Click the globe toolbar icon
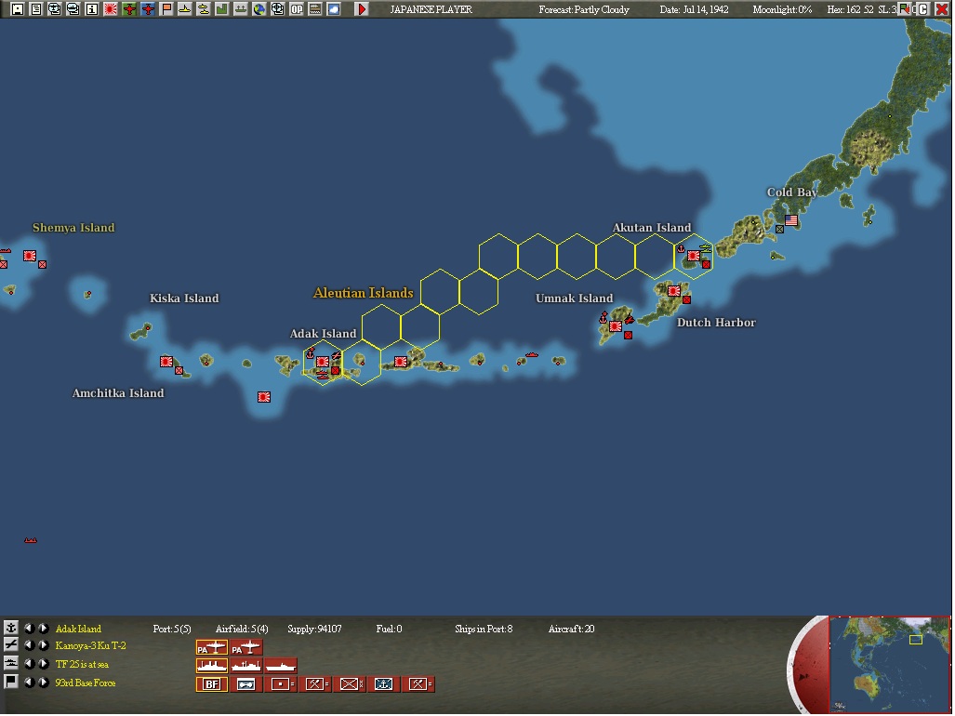The height and width of the screenshot is (716, 955). [x=259, y=9]
